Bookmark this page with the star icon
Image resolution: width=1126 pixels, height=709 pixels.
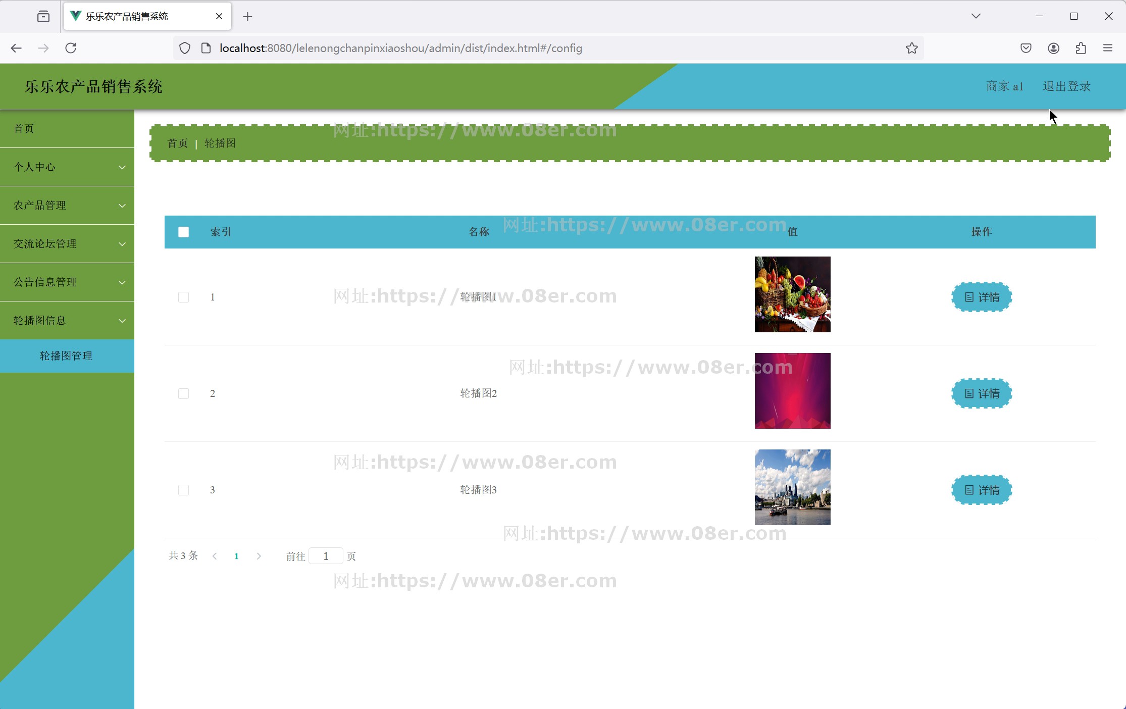click(911, 48)
